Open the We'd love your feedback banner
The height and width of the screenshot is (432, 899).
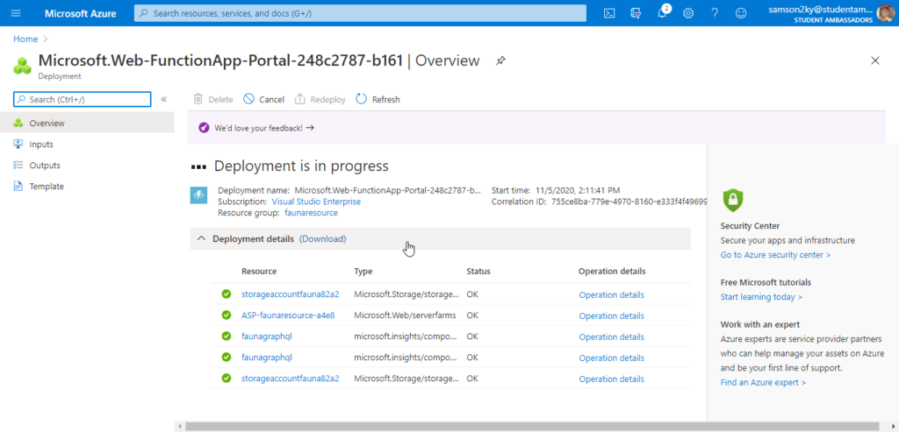(x=263, y=128)
